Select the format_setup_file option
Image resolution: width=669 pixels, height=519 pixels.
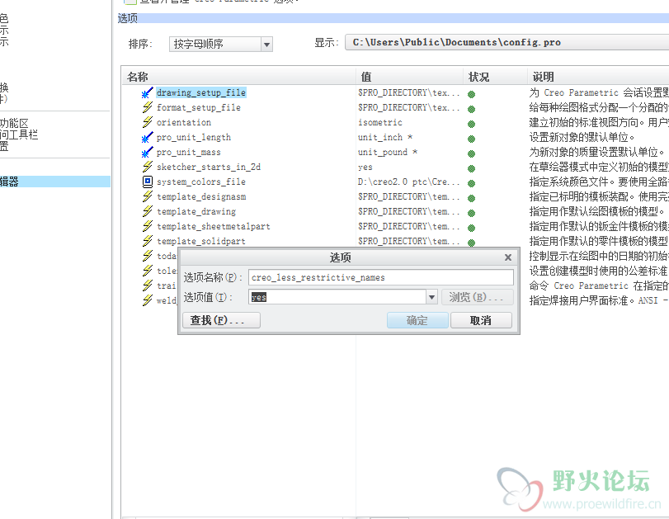pos(199,107)
